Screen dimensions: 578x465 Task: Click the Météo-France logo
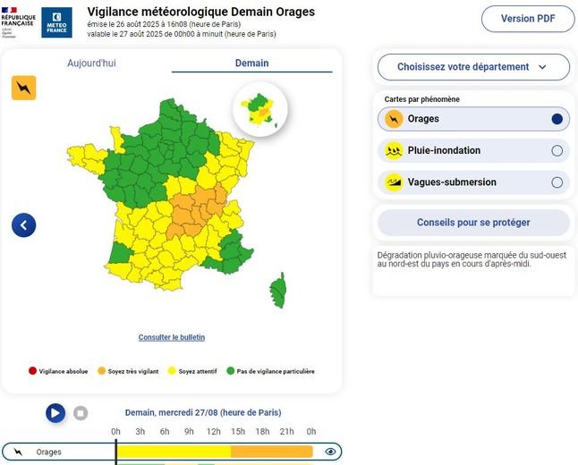(x=56, y=22)
